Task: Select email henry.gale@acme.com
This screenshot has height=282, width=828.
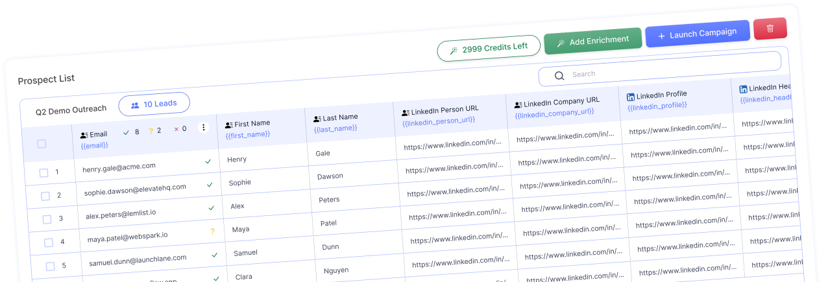Action: [119, 168]
